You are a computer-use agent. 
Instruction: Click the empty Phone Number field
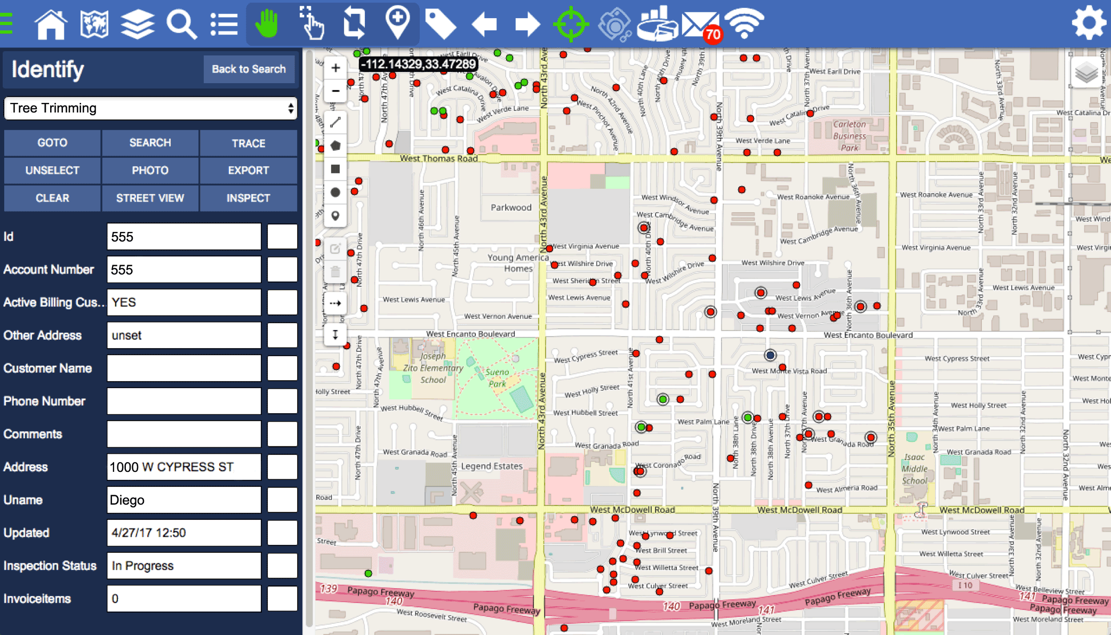coord(184,401)
